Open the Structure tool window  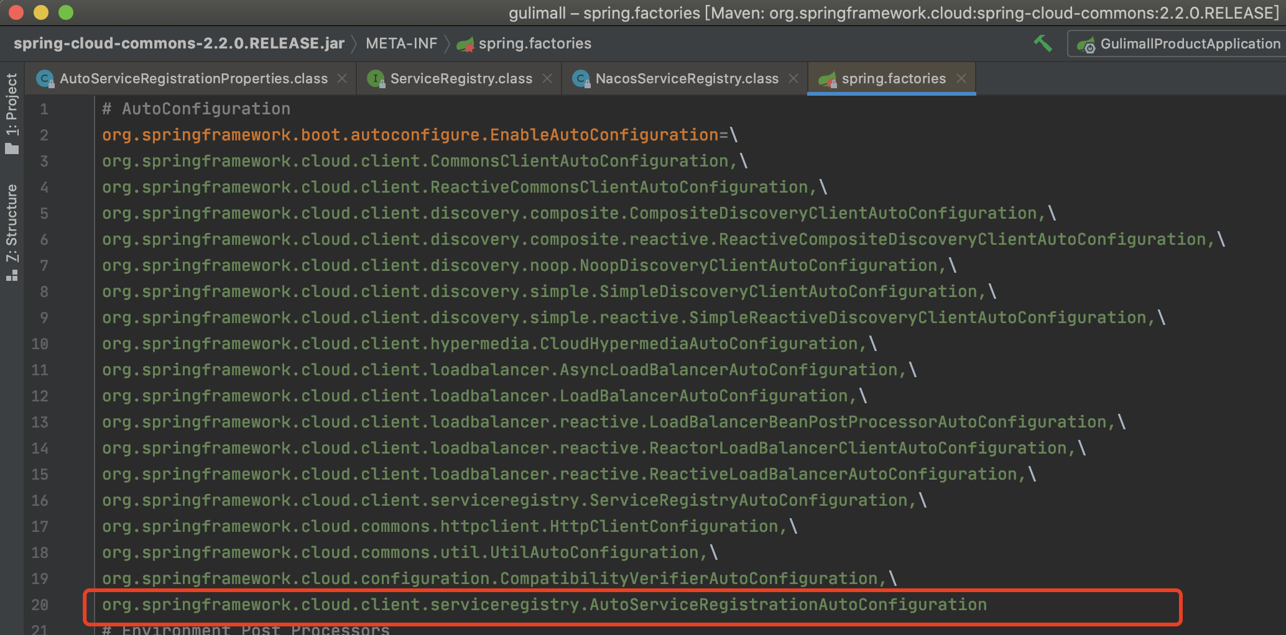click(x=12, y=232)
